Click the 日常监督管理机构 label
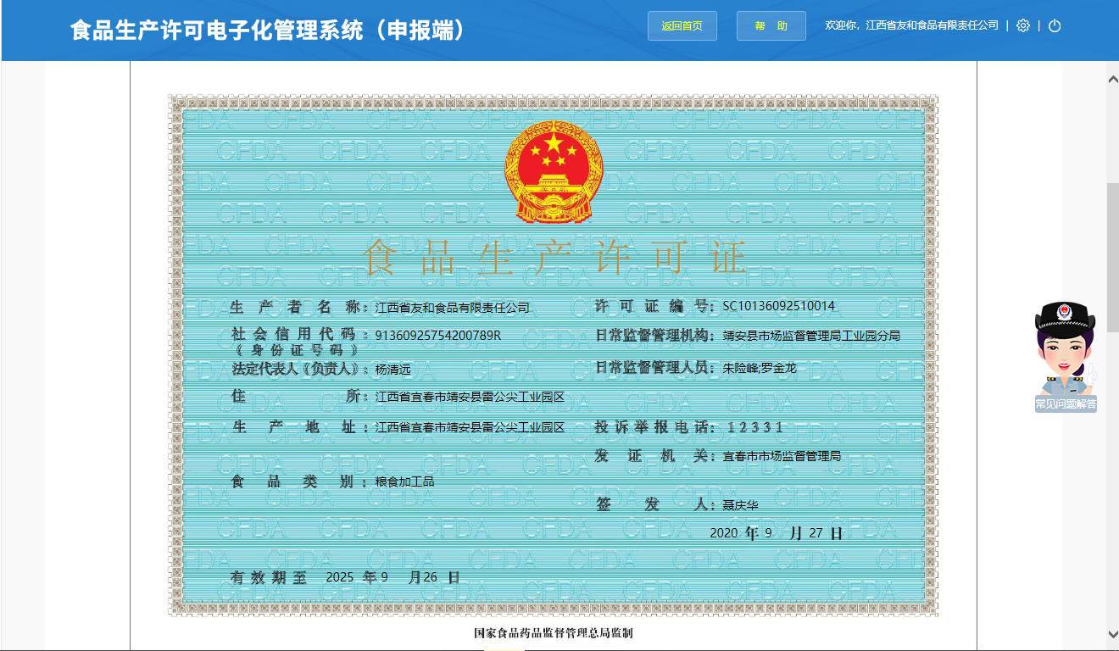The image size is (1119, 651). (654, 336)
